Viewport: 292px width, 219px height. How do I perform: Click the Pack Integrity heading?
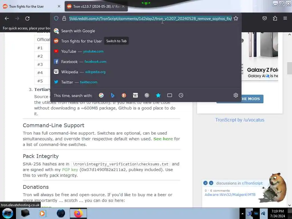pyautogui.click(x=41, y=156)
